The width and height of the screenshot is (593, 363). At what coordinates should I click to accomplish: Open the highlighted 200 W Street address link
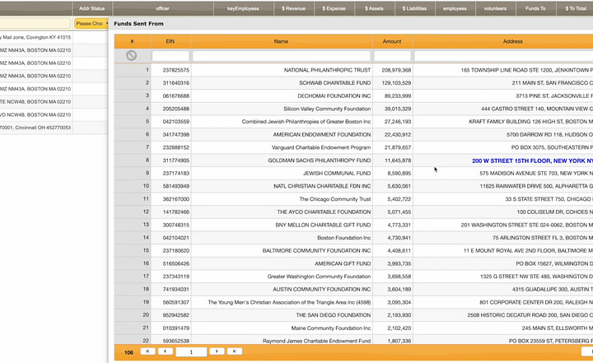point(532,161)
